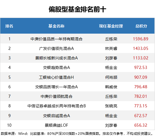Click manager 林英睿
The image size is (155, 139).
coord(111,48)
